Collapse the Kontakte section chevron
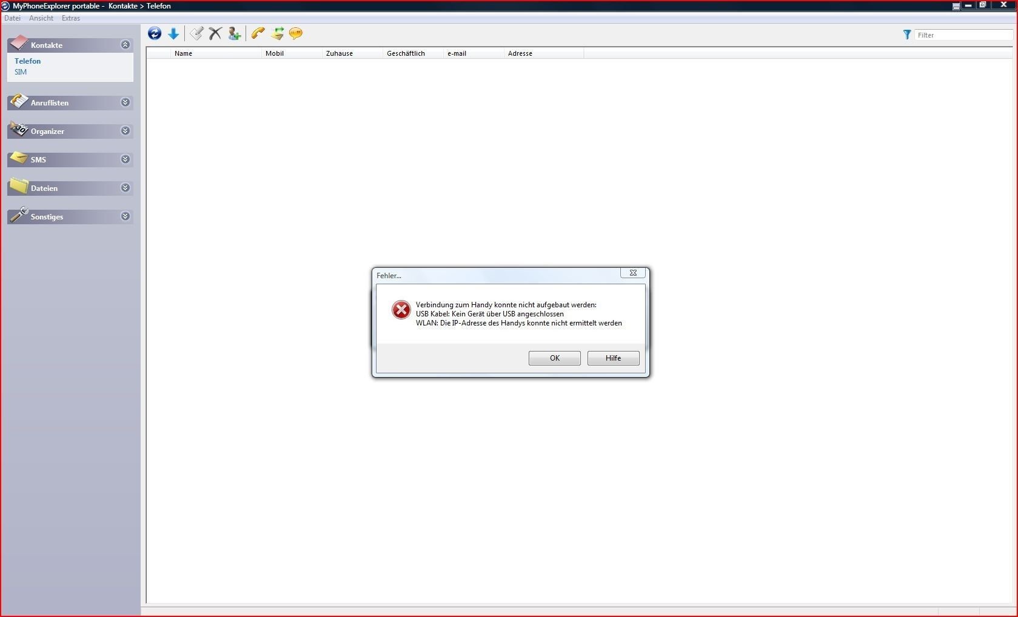 point(126,45)
